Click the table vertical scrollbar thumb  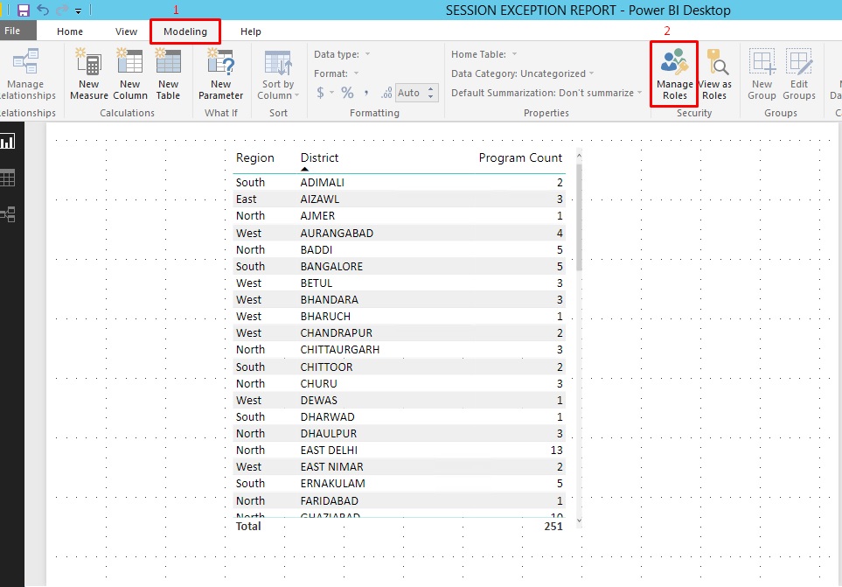pos(579,218)
